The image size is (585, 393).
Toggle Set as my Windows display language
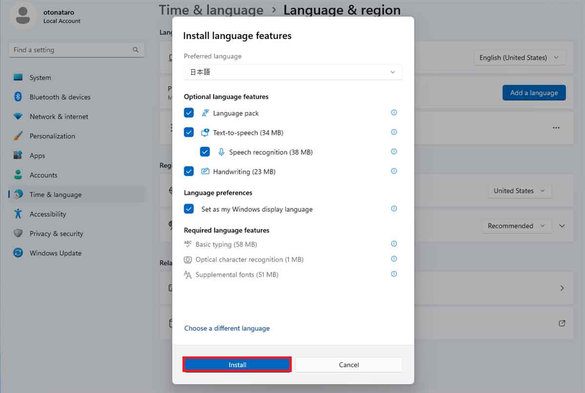[189, 209]
